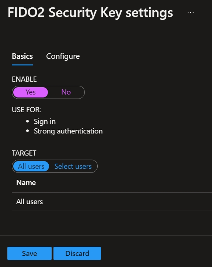Set Enable to No
This screenshot has width=212, height=267.
coord(66,92)
